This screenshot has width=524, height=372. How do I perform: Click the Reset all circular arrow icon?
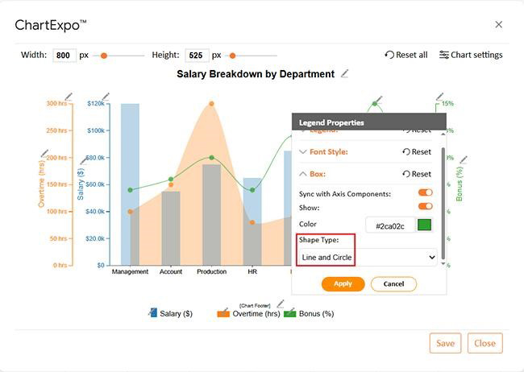click(x=389, y=55)
